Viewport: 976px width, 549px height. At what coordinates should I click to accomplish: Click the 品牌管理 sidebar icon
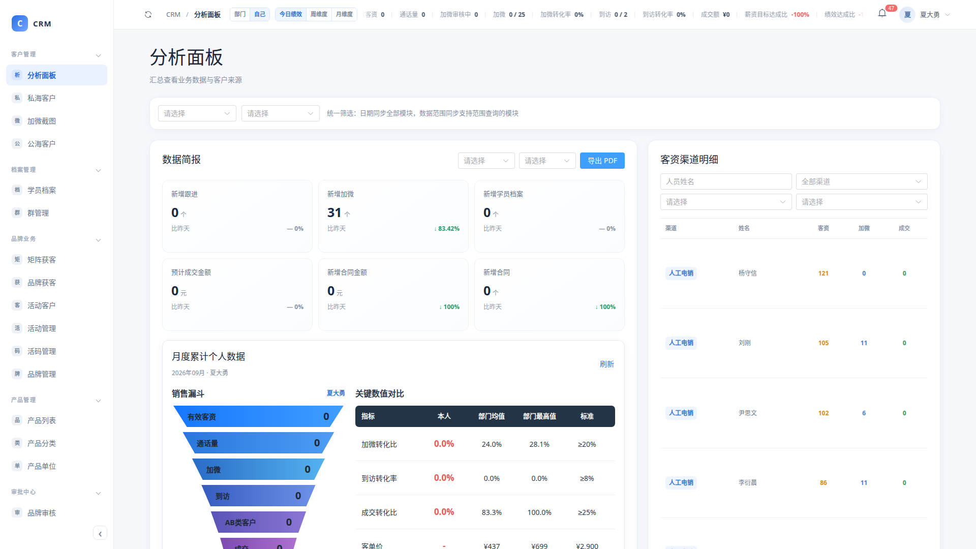point(17,374)
